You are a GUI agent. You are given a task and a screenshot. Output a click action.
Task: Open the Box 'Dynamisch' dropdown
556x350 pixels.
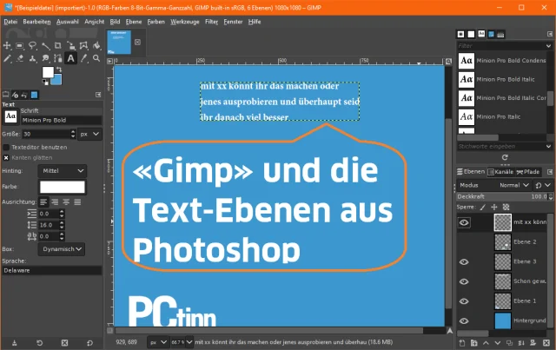[62, 249]
